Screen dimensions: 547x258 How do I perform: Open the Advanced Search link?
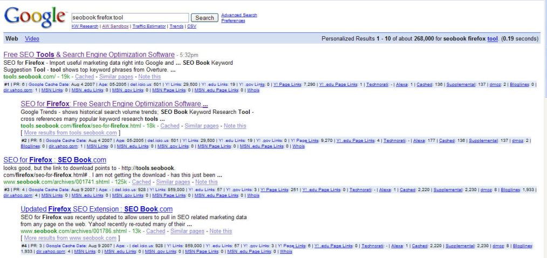tap(239, 15)
